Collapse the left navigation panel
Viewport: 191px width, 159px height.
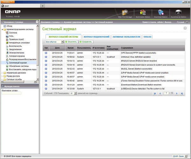pos(37,22)
